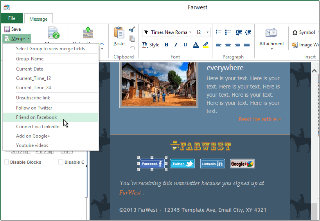Click the LinkedIn button image
This screenshot has height=221, width=320.
[212, 164]
